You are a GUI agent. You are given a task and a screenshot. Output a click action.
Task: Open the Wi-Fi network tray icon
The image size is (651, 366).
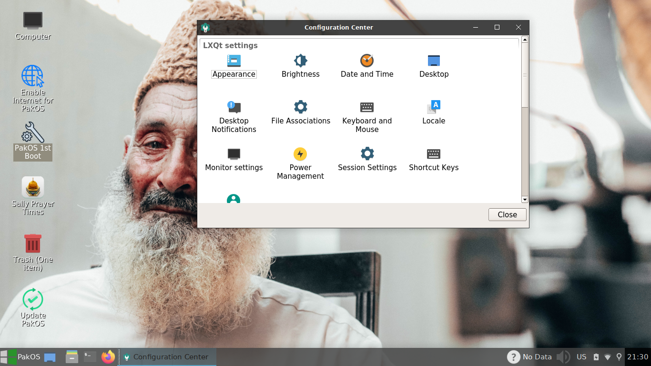tap(608, 356)
